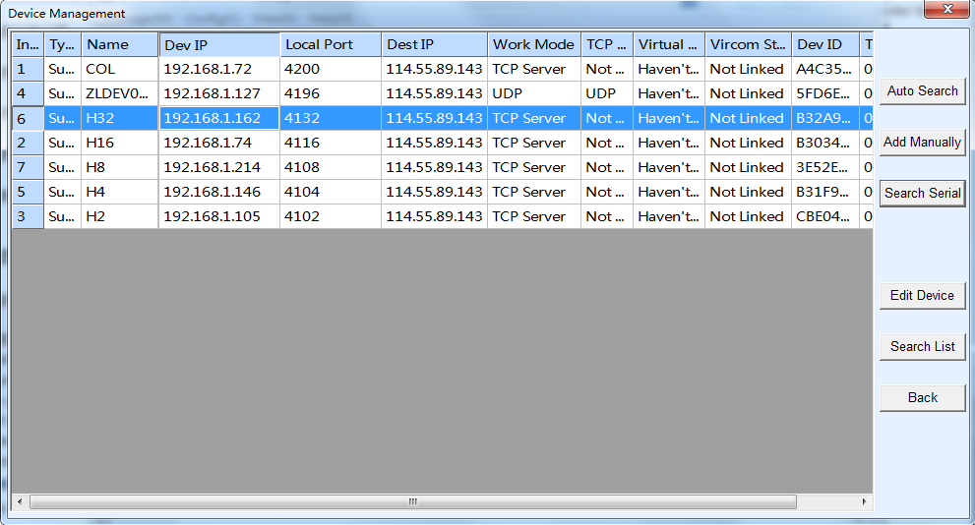This screenshot has height=525, width=975.
Task: Click the Local Port column header
Action: tap(330, 45)
